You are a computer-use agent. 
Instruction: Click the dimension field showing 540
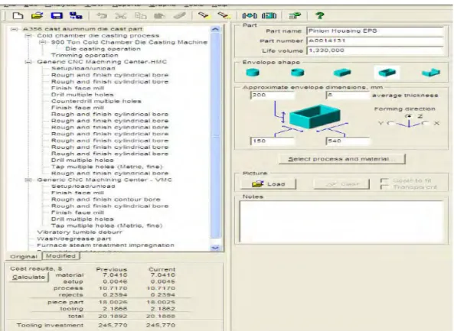click(348, 141)
